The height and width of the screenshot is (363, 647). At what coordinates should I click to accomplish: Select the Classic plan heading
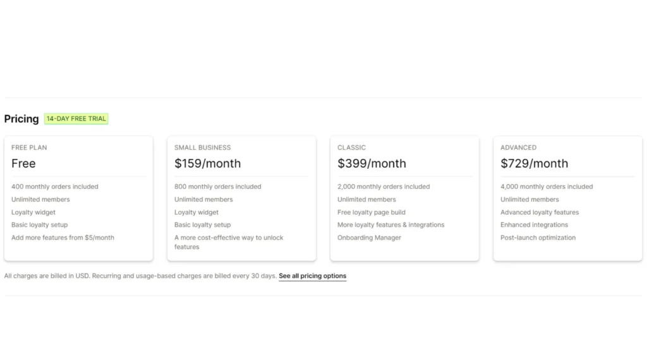(x=351, y=147)
